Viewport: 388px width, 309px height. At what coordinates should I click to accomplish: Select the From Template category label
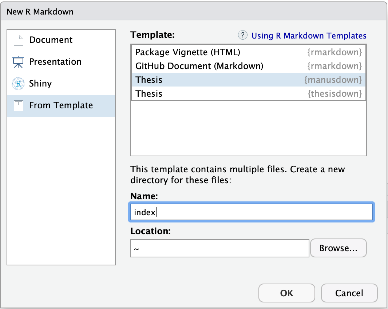click(61, 106)
